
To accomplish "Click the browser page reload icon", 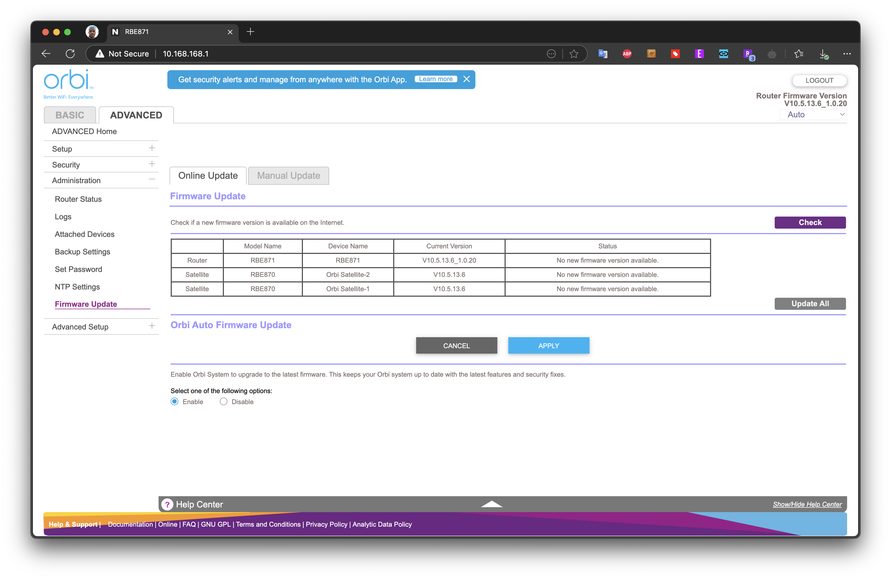I will pyautogui.click(x=70, y=54).
